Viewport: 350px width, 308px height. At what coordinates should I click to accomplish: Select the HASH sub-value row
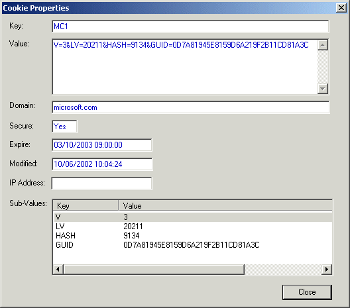193,236
